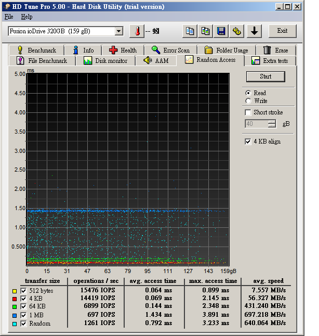319x336 pixels.
Task: Open the File menu
Action: [9, 17]
